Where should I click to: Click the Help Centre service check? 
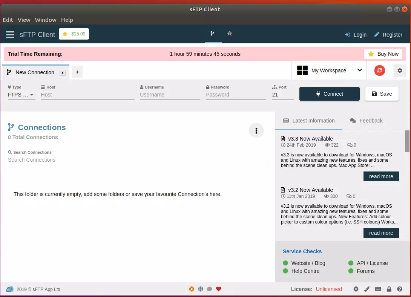pos(301,271)
